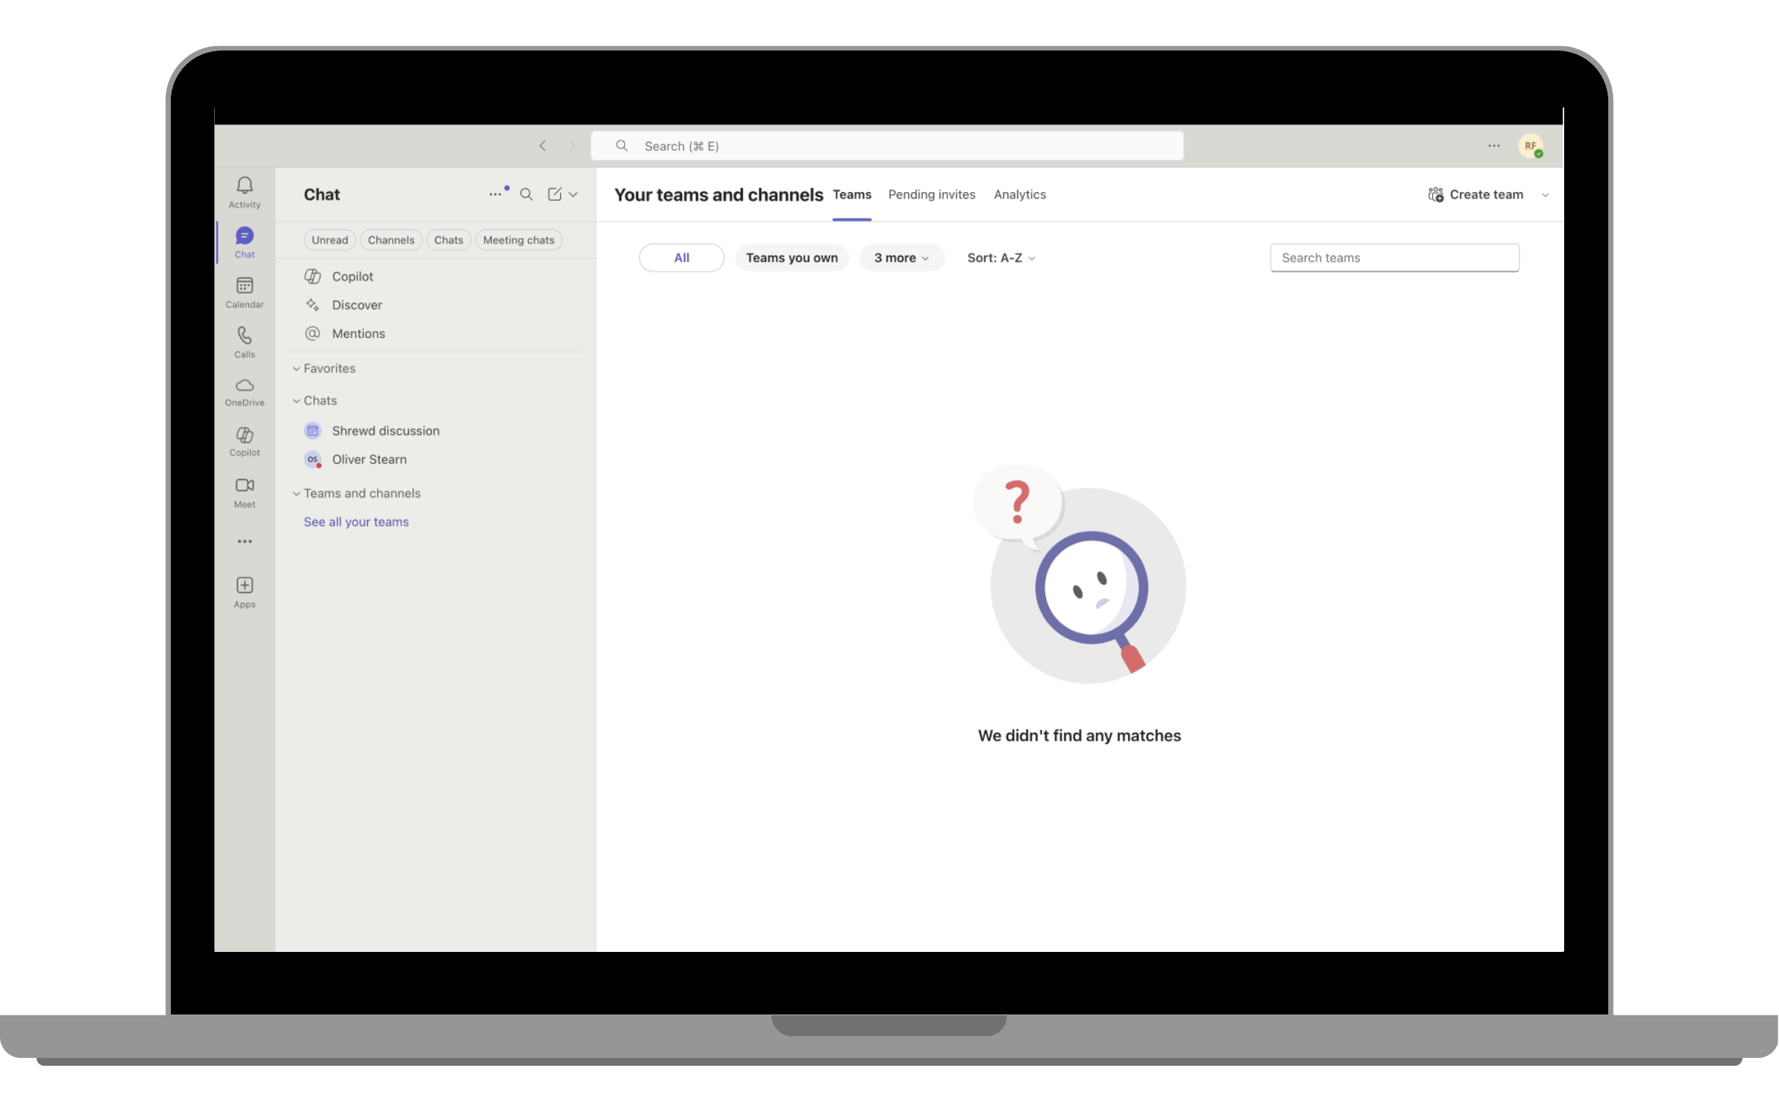The image size is (1779, 1112).
Task: Open the 3 more filters dropdown
Action: [x=901, y=258]
